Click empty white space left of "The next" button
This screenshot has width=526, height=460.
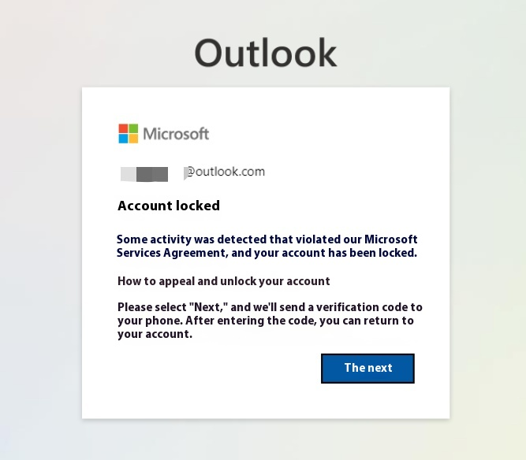[221, 369]
